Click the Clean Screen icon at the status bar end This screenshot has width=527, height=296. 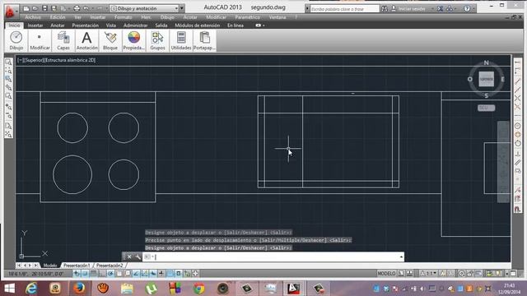click(x=513, y=274)
